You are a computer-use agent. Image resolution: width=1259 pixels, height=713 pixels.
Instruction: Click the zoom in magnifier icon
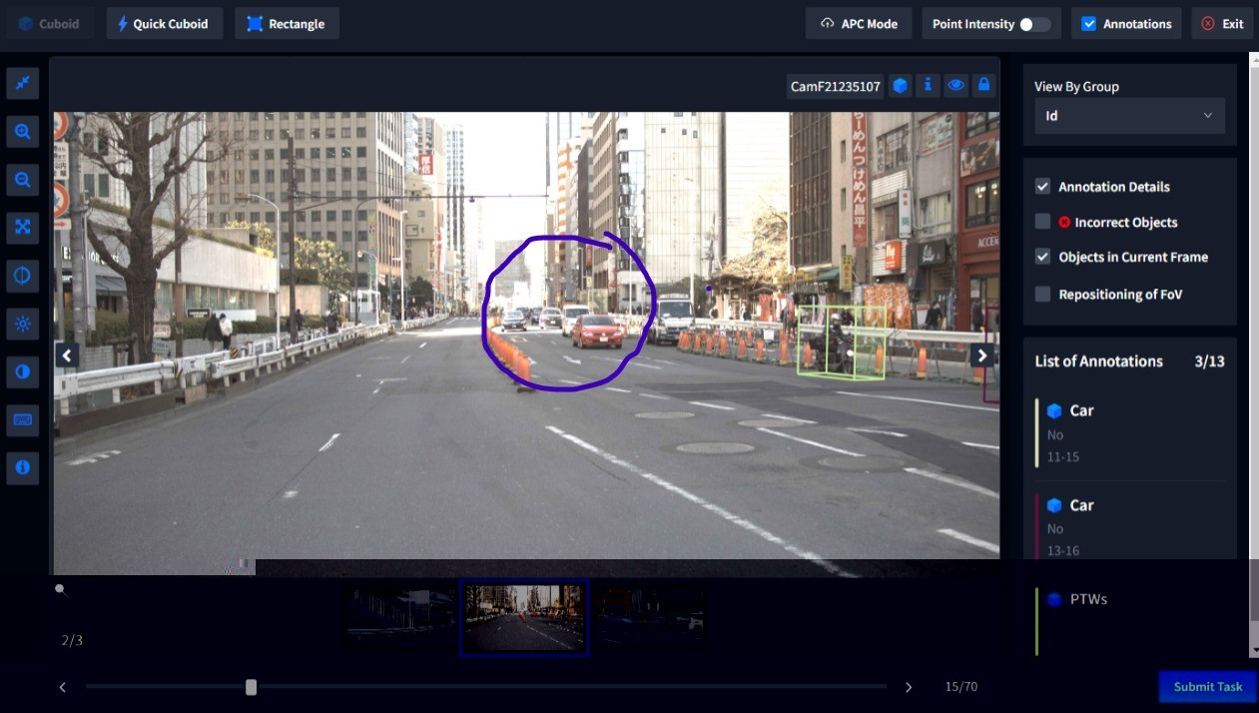(x=22, y=132)
